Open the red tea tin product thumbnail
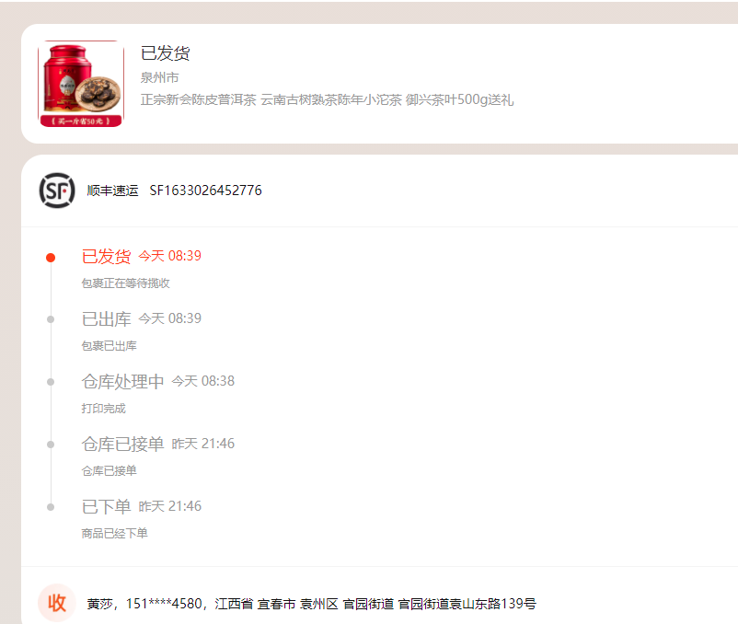738x624 pixels. click(81, 84)
